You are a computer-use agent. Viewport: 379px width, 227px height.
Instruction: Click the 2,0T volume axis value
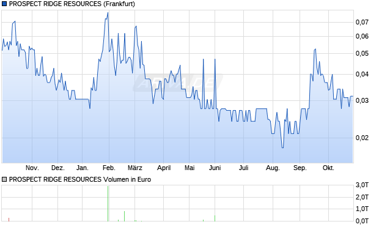[x=362, y=197]
